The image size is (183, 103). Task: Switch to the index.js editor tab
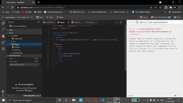[x=76, y=22]
